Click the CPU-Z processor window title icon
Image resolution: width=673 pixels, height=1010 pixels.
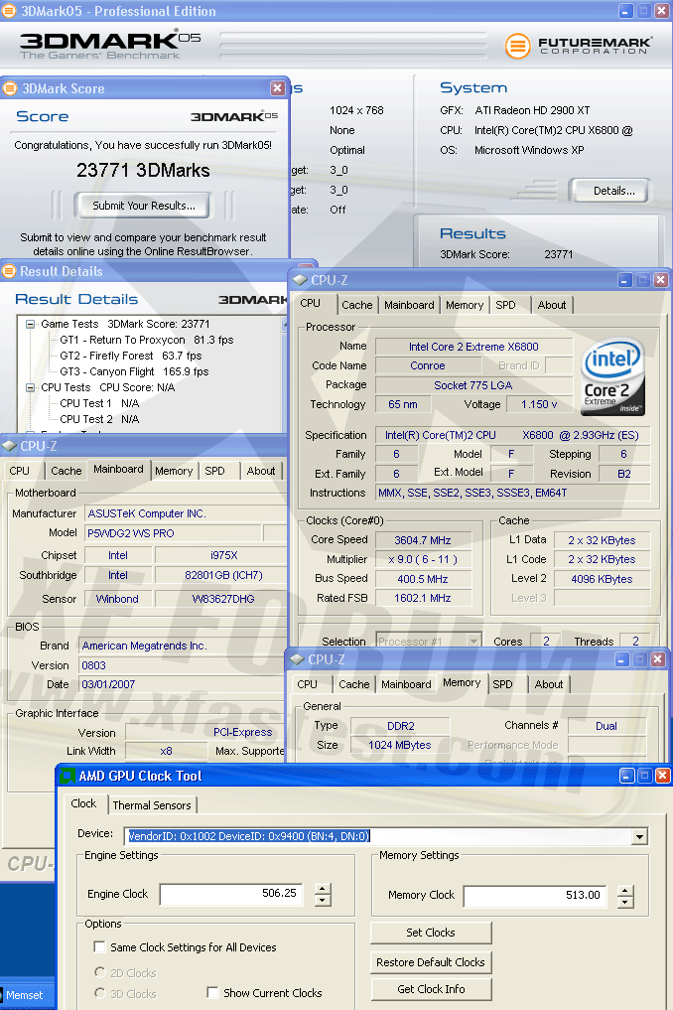[300, 280]
